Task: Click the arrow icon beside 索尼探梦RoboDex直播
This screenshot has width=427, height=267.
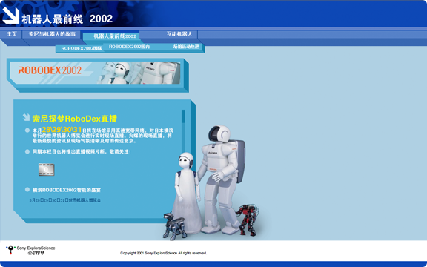Action: tap(26, 117)
